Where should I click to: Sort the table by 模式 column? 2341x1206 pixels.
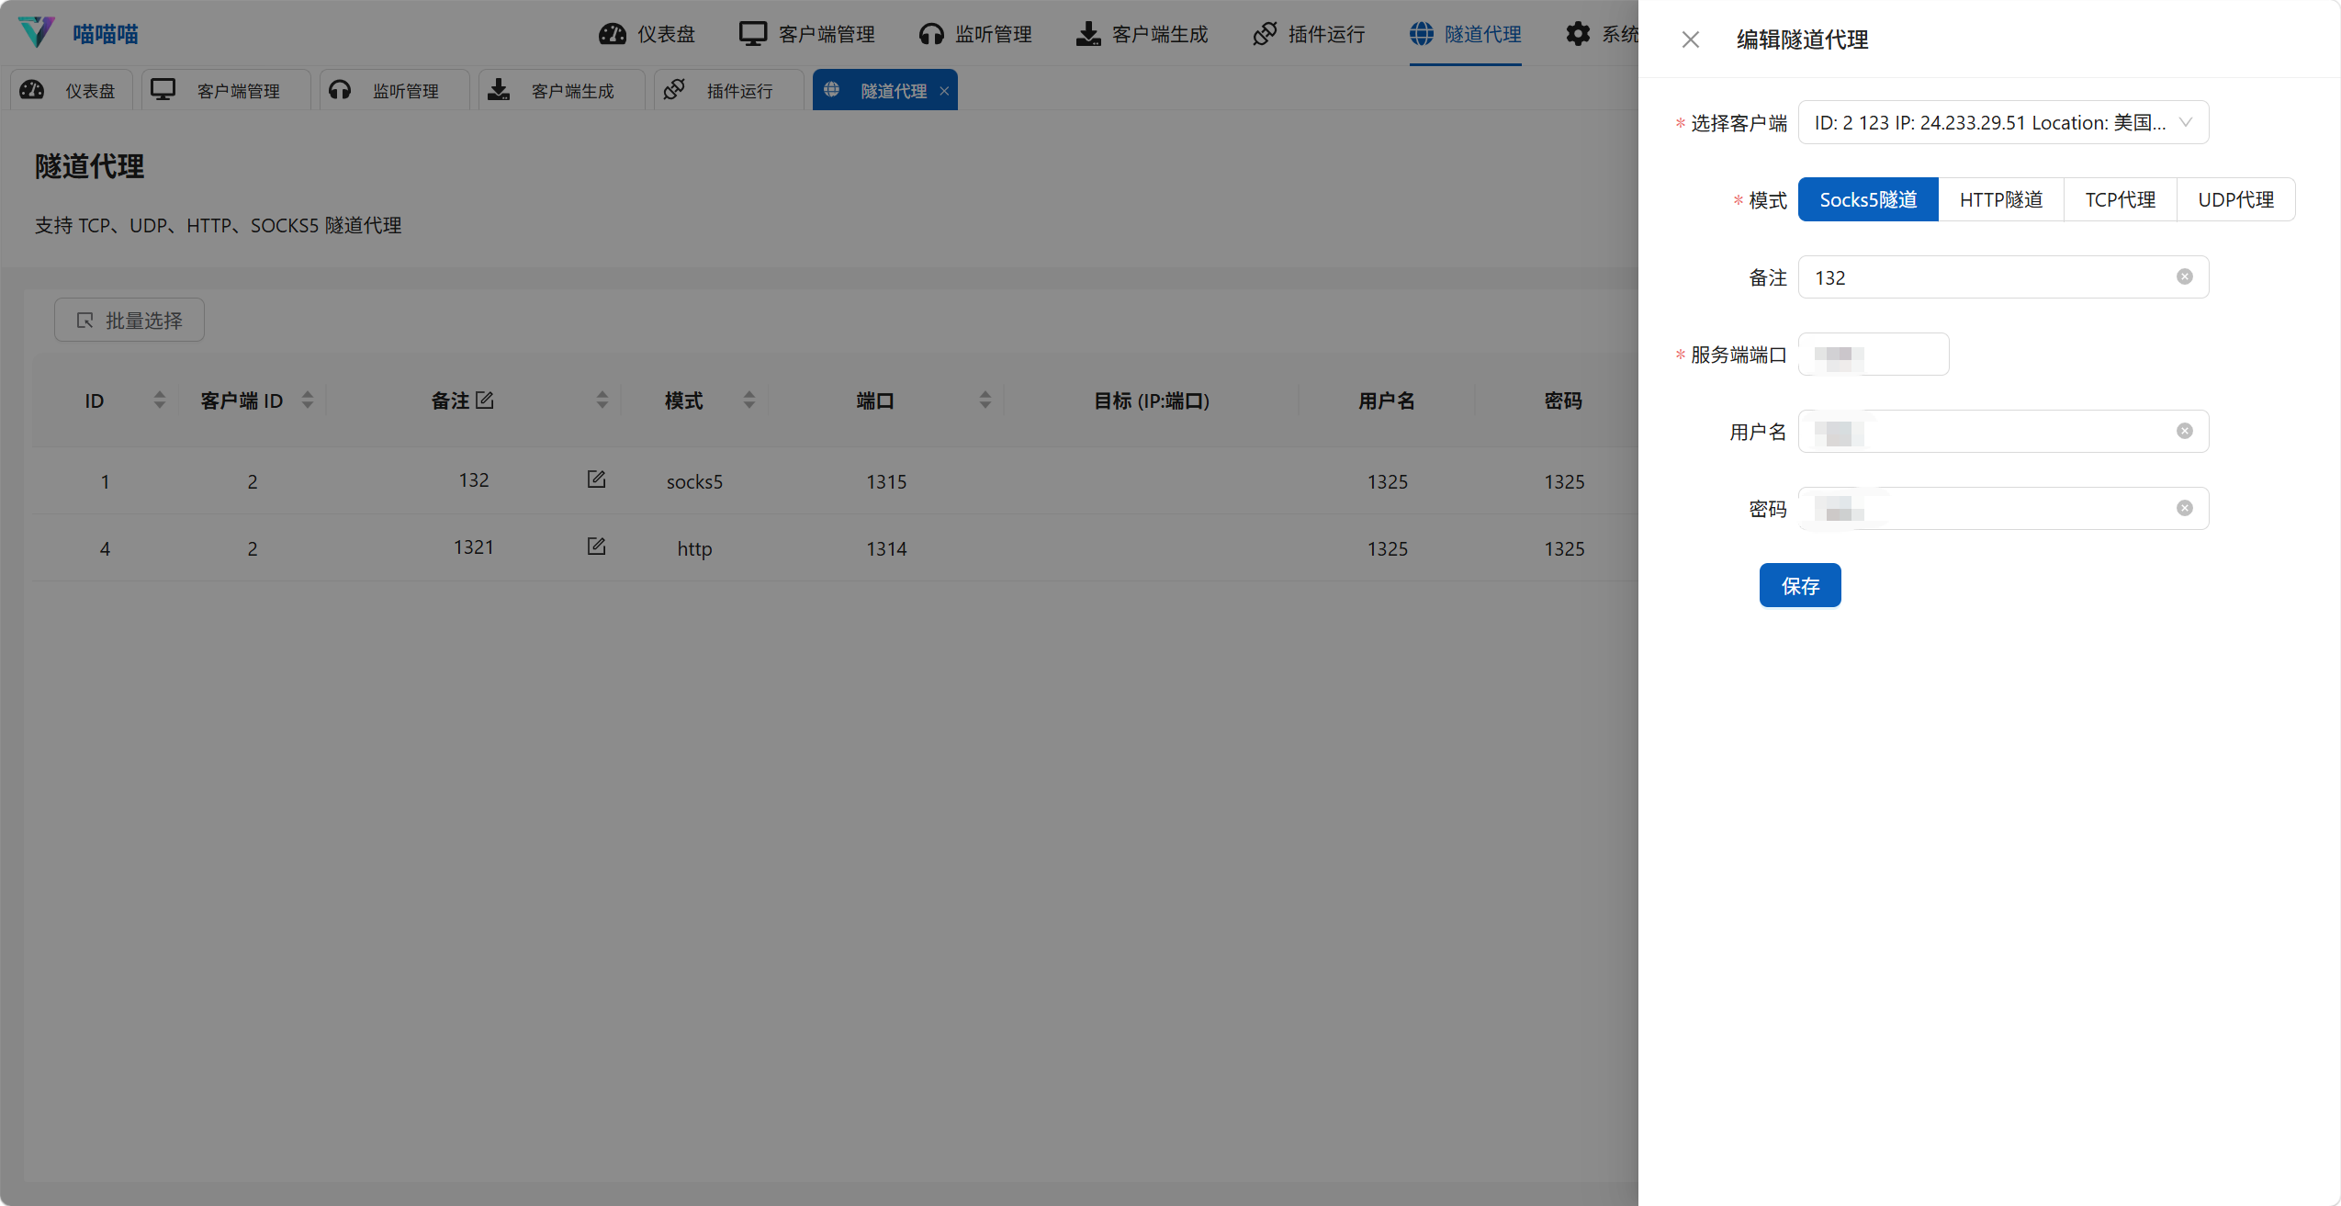tap(749, 400)
